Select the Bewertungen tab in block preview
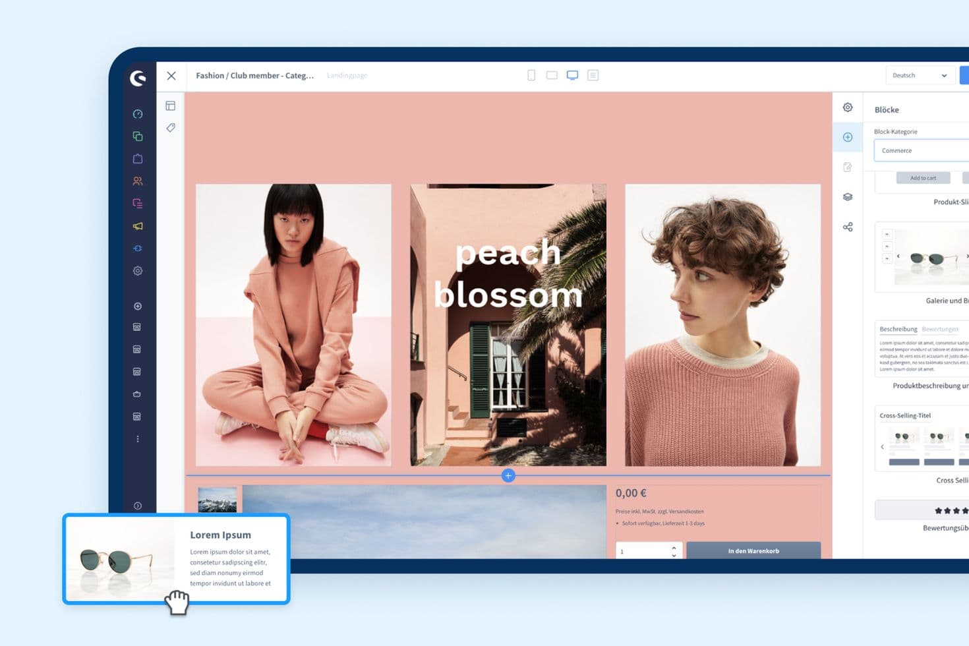 coord(940,330)
